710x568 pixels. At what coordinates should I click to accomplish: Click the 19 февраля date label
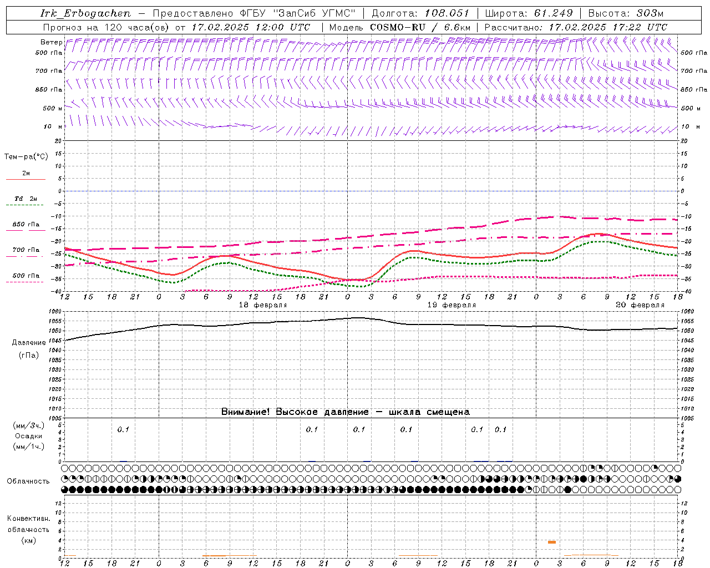pos(452,305)
